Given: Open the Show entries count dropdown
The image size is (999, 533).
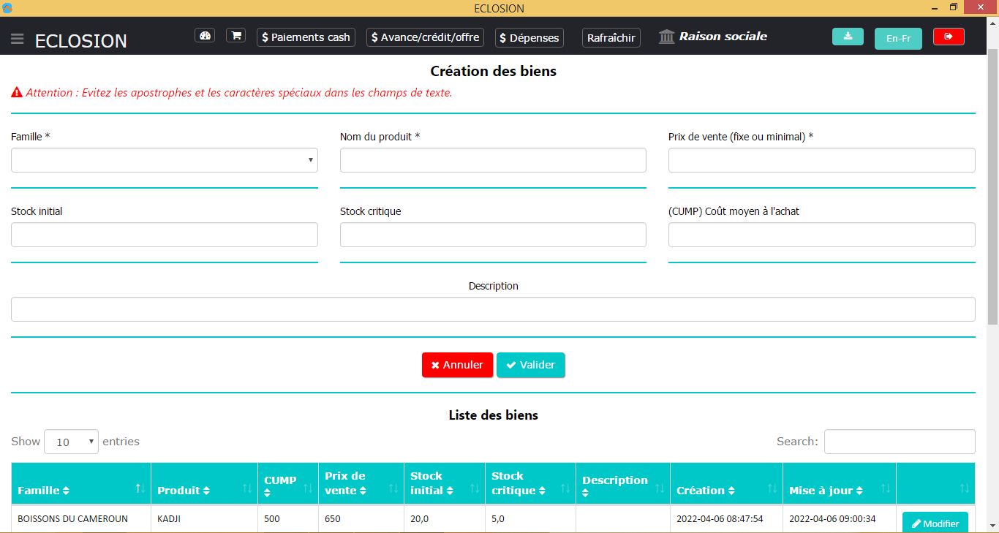Looking at the screenshot, I should click(x=71, y=442).
